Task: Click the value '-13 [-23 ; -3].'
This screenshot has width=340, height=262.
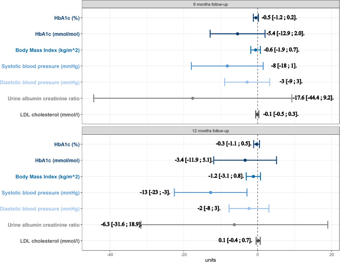Action: [x=155, y=192]
